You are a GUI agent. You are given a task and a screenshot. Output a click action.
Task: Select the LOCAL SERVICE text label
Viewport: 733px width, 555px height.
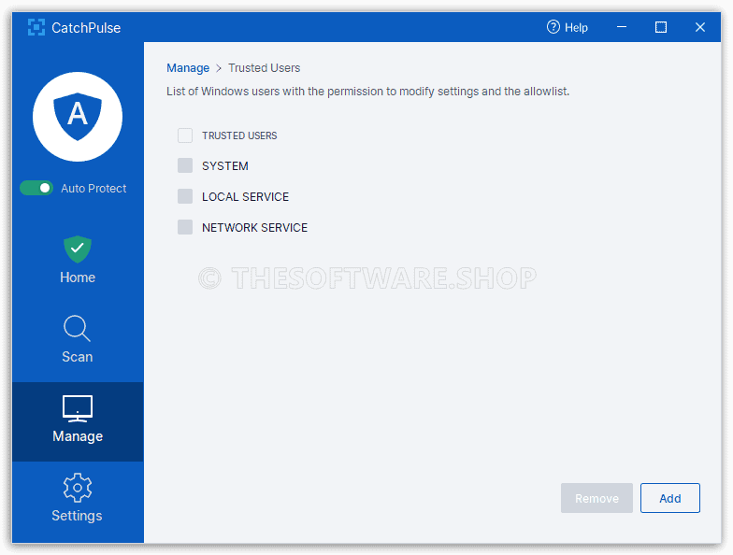(245, 196)
